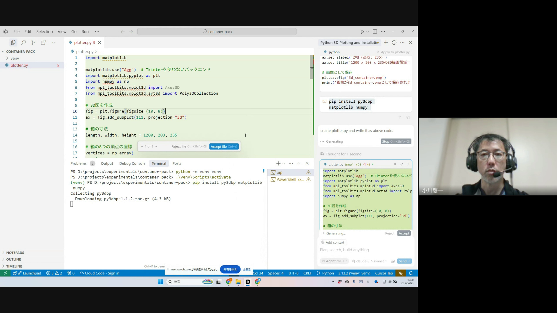557x313 pixels.
Task: Click the Accept file button
Action: pyautogui.click(x=224, y=147)
